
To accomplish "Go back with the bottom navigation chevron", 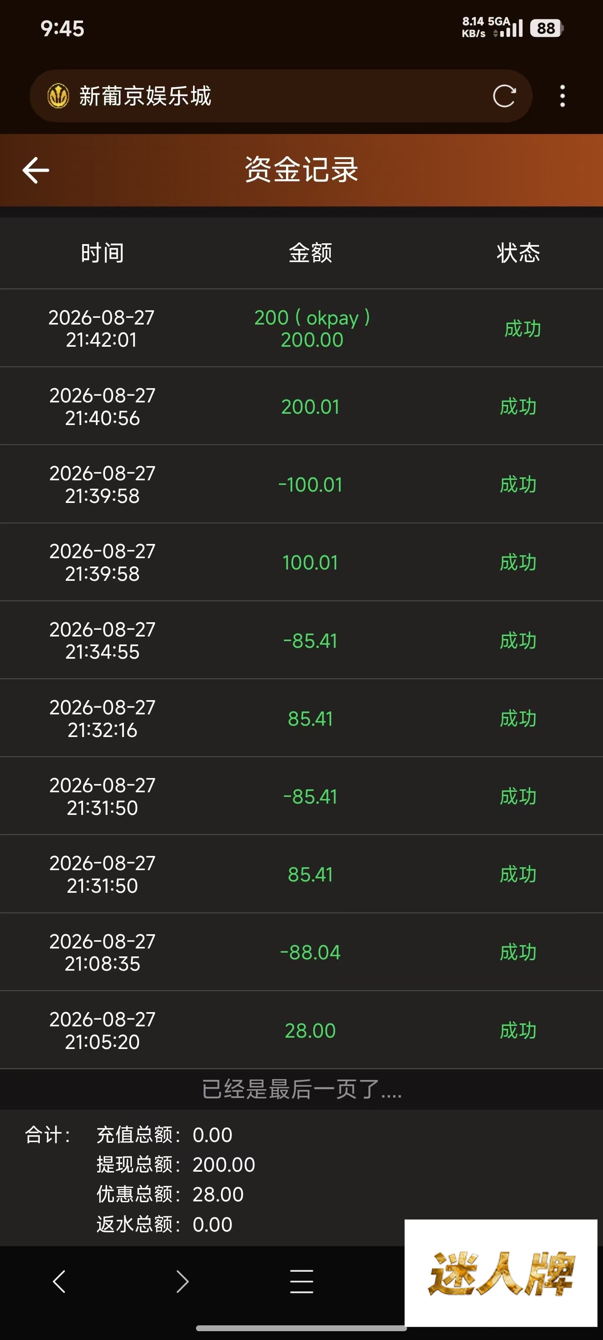I will click(x=59, y=1281).
